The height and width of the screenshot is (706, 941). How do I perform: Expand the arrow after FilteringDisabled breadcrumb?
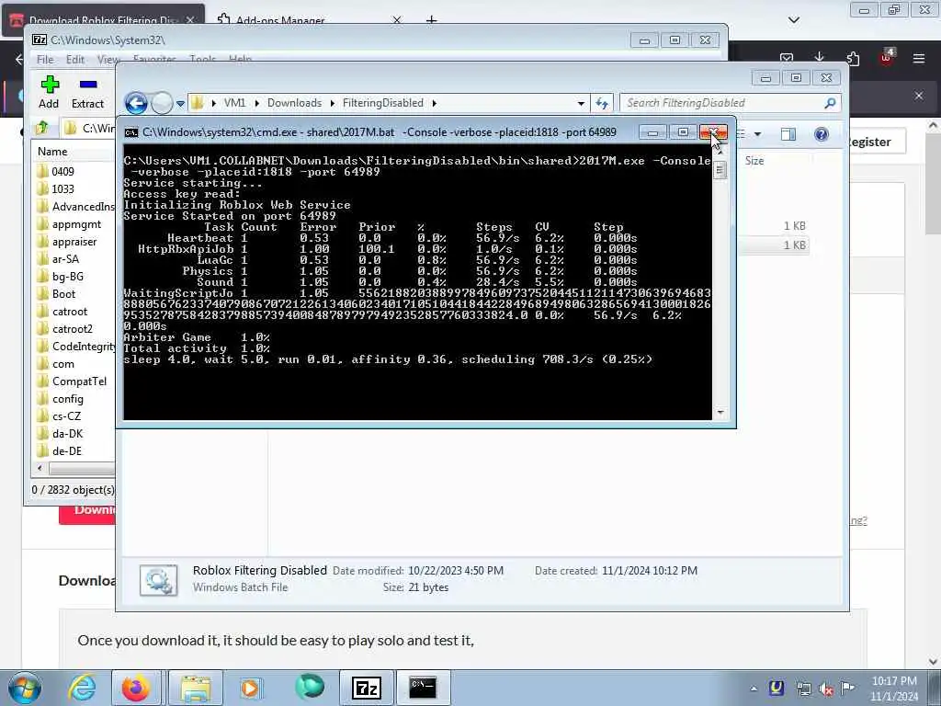tap(434, 103)
